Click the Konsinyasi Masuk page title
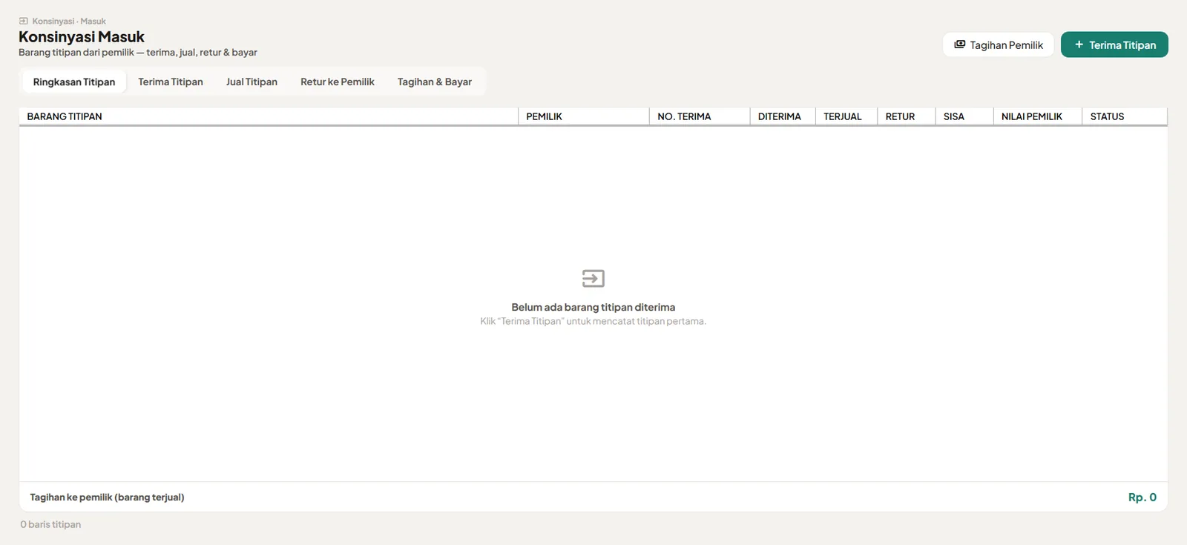This screenshot has height=545, width=1187. coord(82,37)
